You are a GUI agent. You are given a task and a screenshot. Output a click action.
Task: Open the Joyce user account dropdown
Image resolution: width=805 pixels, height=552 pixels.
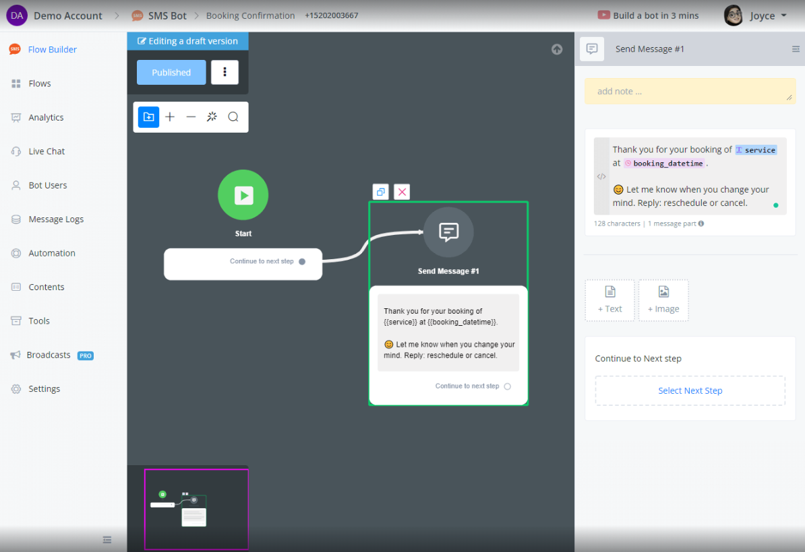[755, 15]
